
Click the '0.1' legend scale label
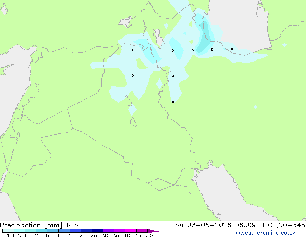tap(5, 235)
